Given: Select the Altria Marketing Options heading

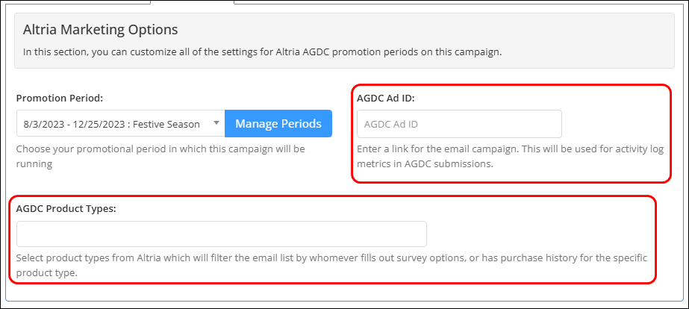Looking at the screenshot, I should [100, 30].
